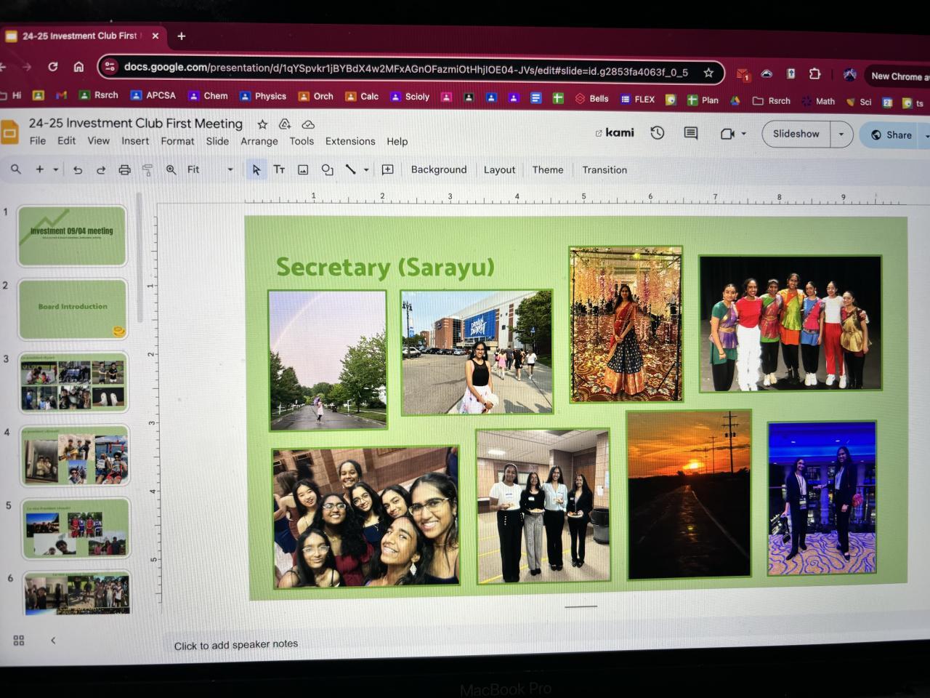930x698 pixels.
Task: Open the Fit zoom level dropdown
Action: click(x=210, y=169)
